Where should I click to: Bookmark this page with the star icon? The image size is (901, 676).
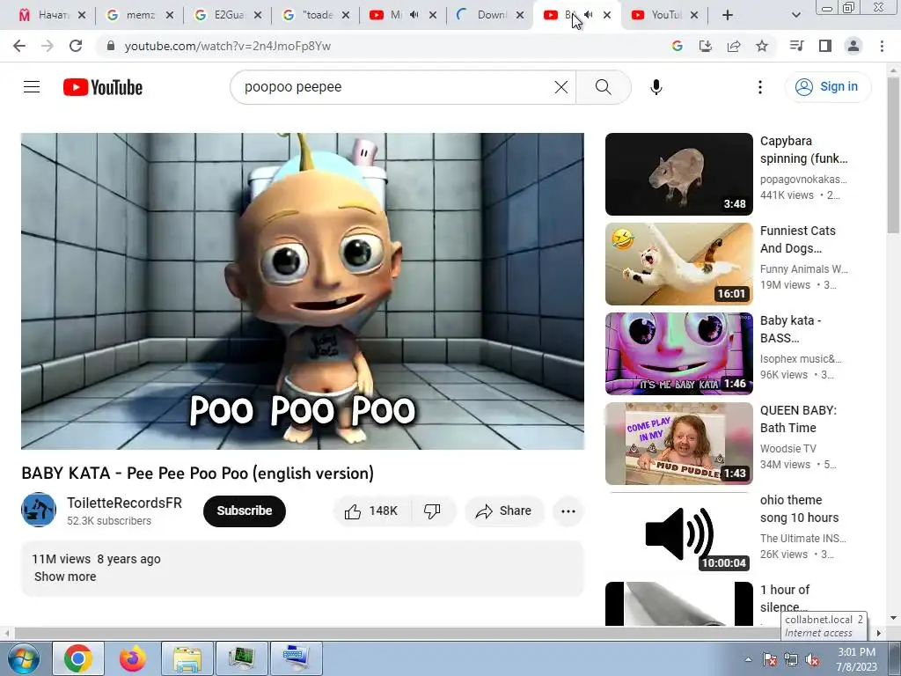[762, 46]
